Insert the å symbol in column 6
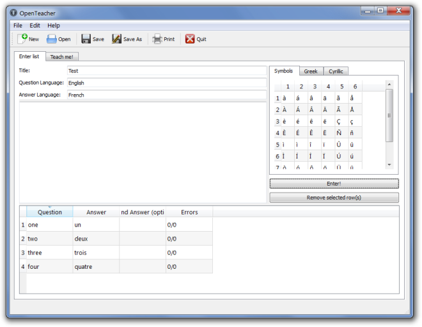This screenshot has width=422, height=327. pyautogui.click(x=355, y=98)
